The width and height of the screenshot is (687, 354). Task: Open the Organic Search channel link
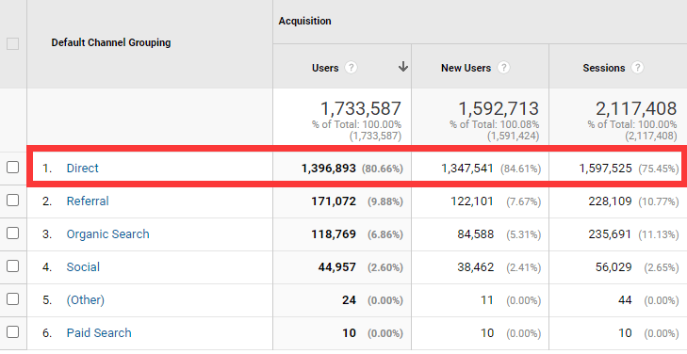(107, 234)
